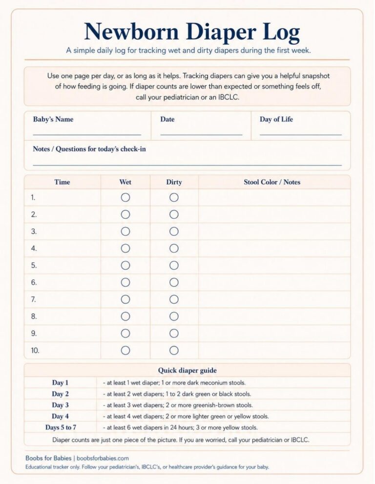375x484 pixels.
Task: Check the Dirty circle in row 8
Action: click(x=174, y=316)
